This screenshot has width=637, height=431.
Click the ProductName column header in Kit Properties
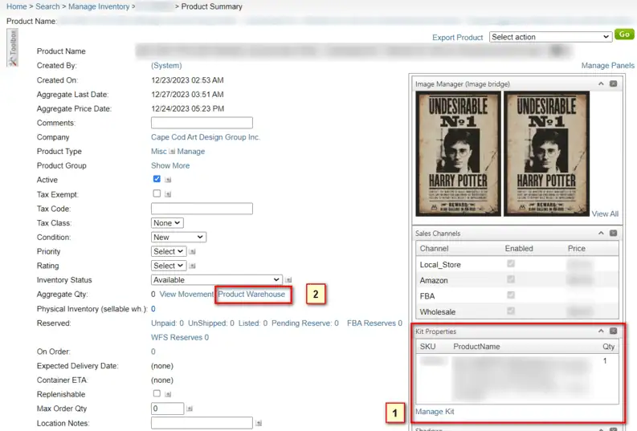(476, 347)
